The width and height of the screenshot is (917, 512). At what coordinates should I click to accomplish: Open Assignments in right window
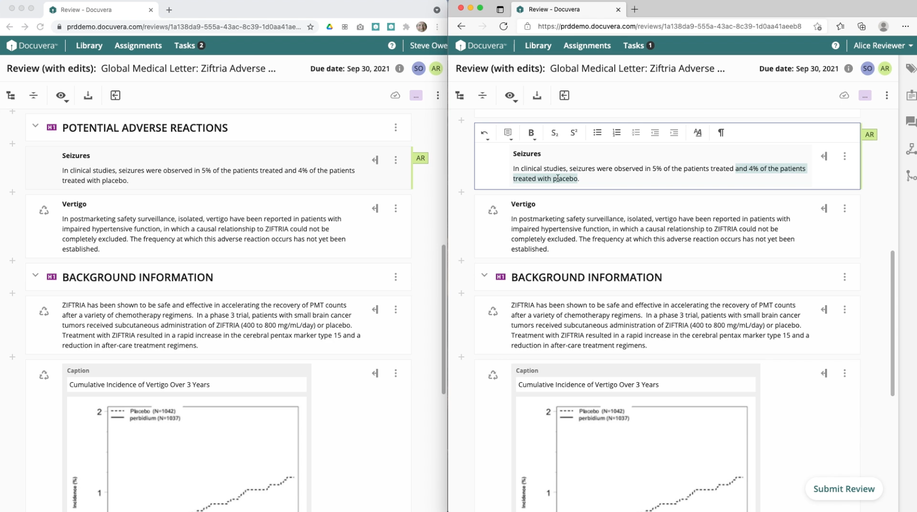[587, 45]
